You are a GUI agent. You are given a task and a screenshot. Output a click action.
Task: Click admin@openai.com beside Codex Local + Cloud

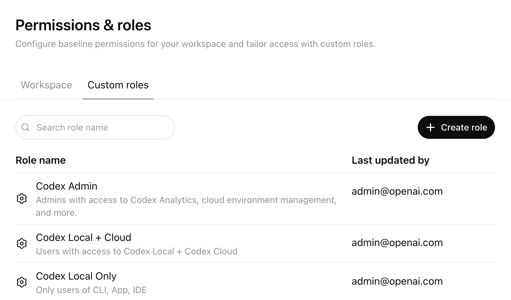[397, 243]
